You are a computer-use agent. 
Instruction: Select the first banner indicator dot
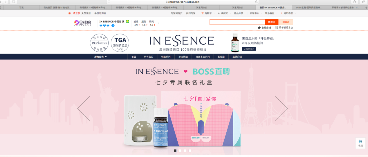175,151
